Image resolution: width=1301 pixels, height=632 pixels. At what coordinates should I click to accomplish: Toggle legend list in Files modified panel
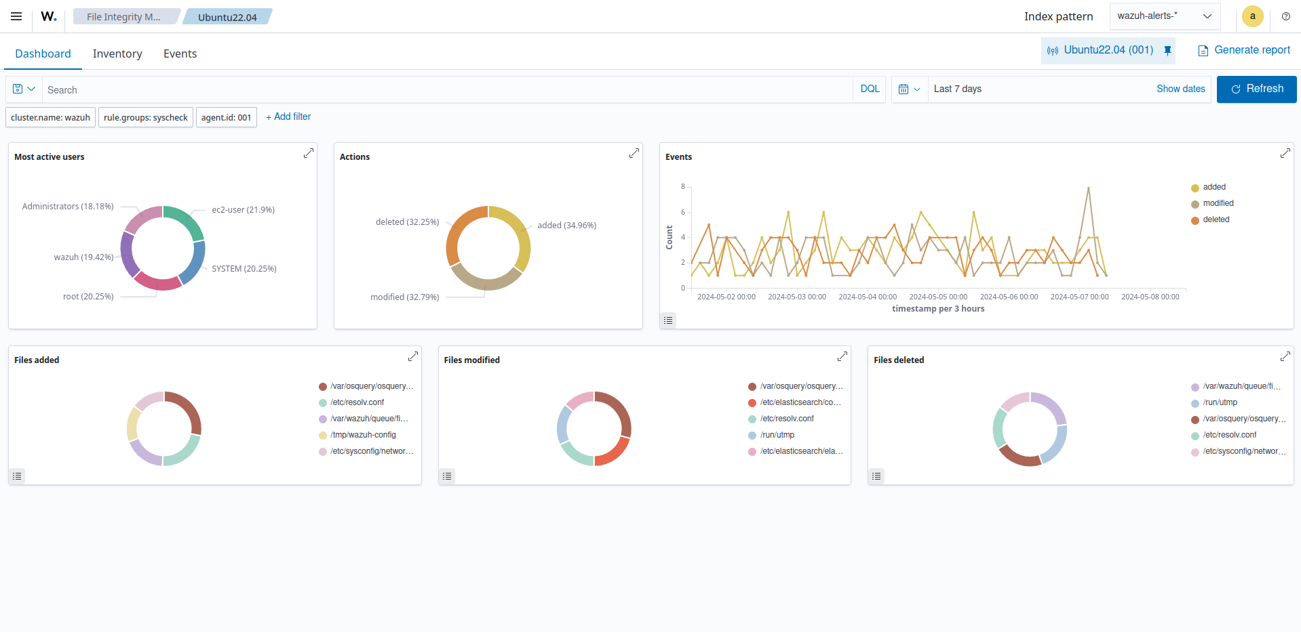447,476
